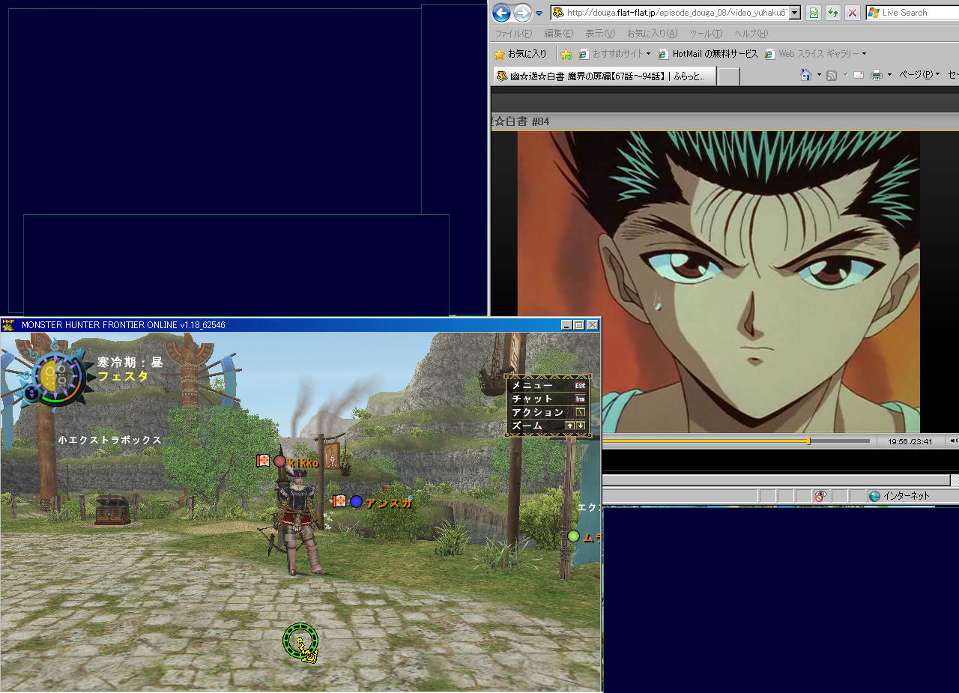
Task: Click the チャット entry in game panel
Action: click(548, 399)
